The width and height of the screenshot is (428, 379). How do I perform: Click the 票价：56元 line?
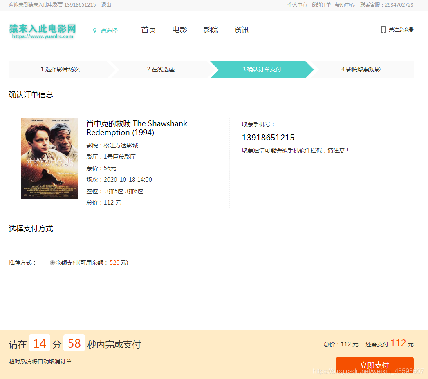click(101, 168)
